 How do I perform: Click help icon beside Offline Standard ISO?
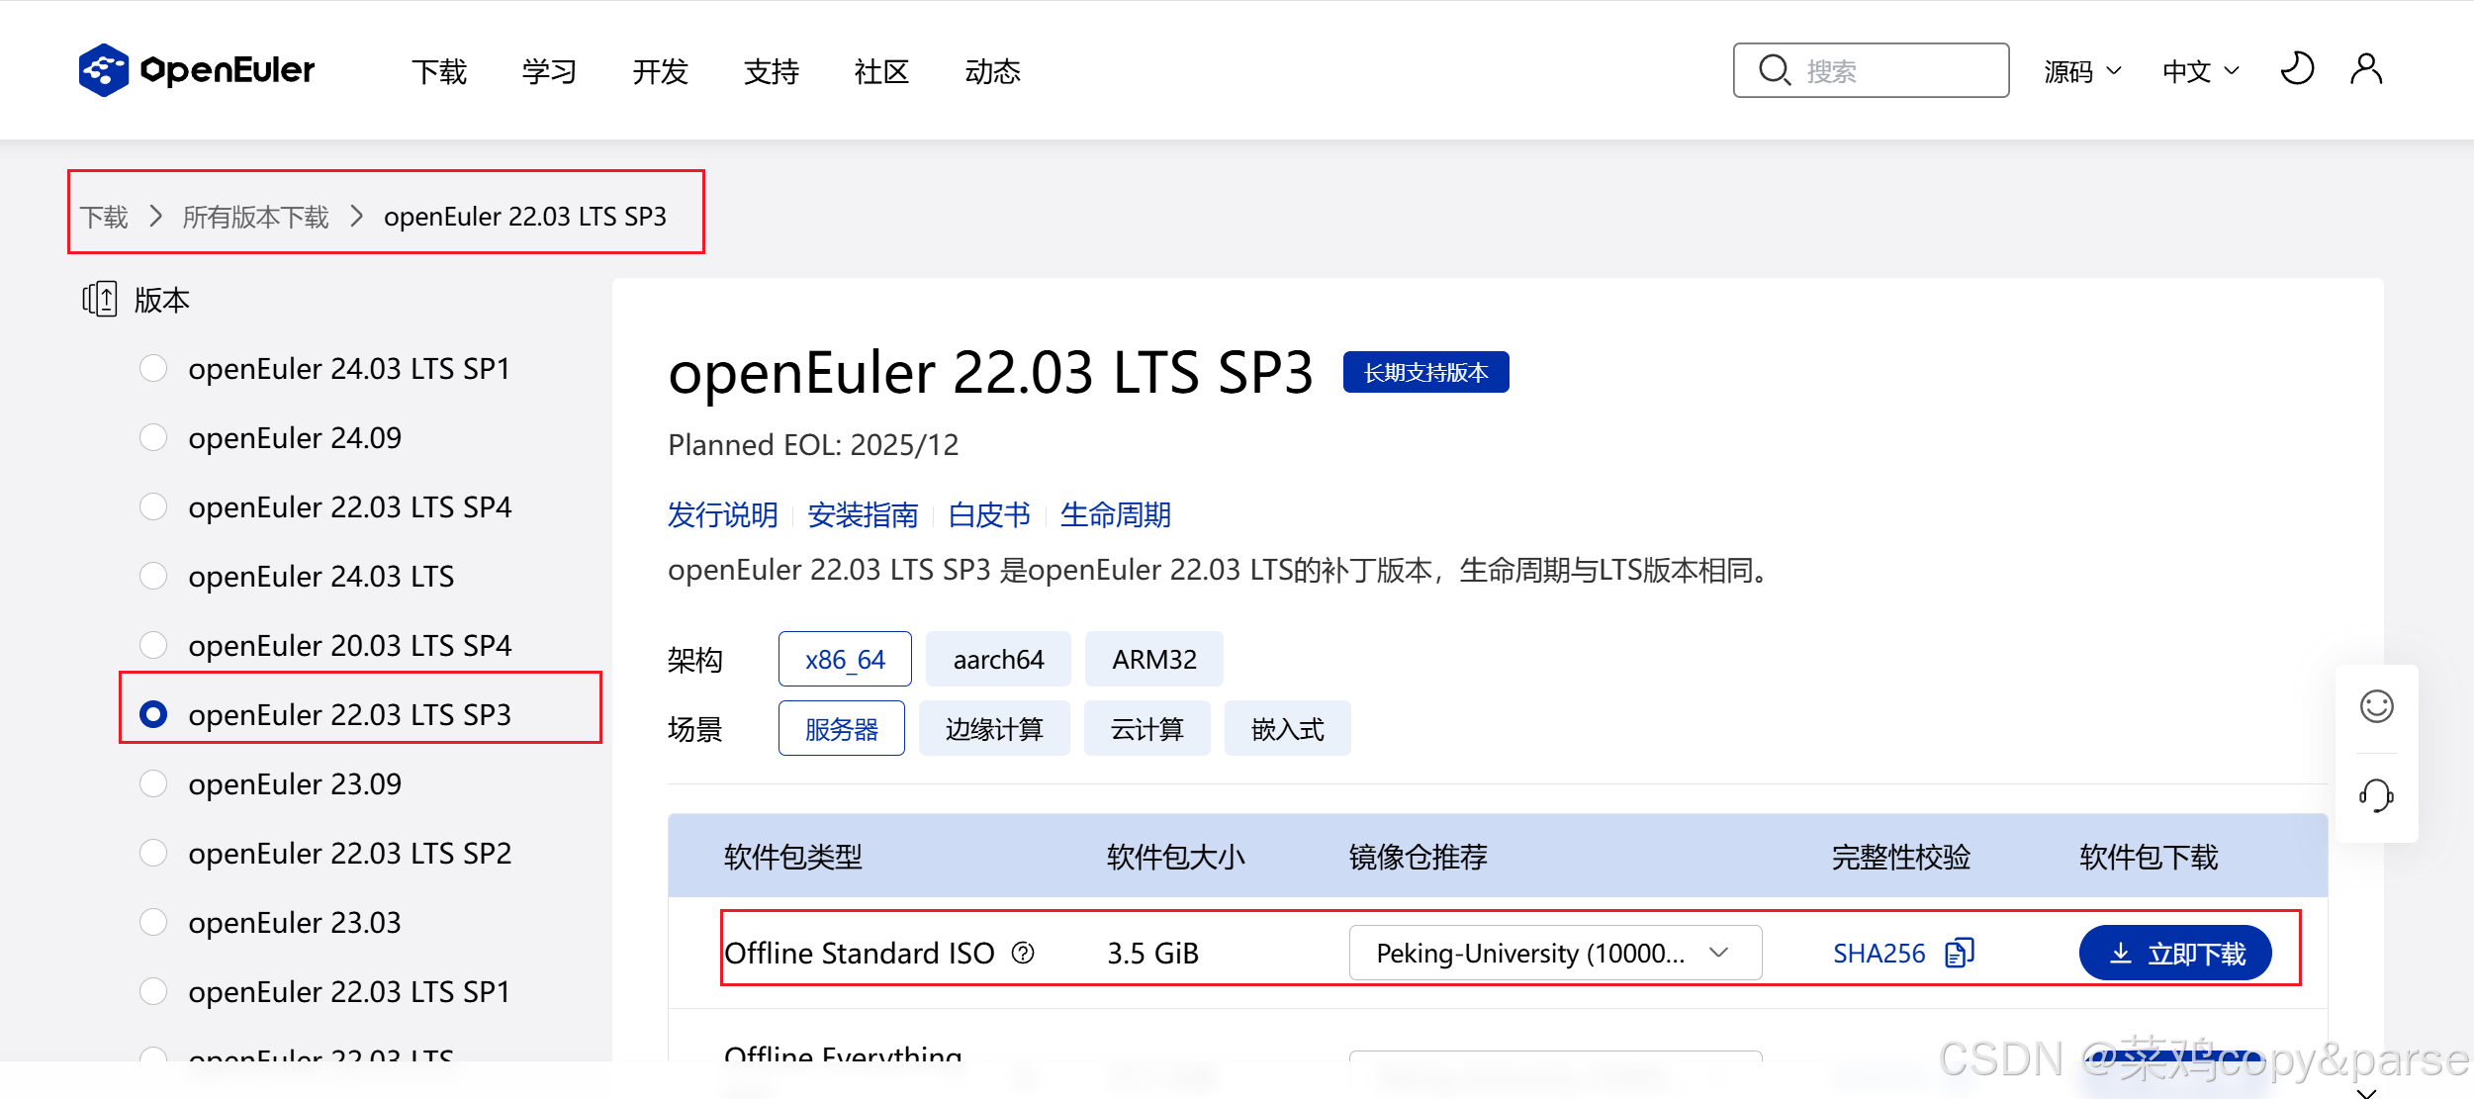(x=1023, y=953)
